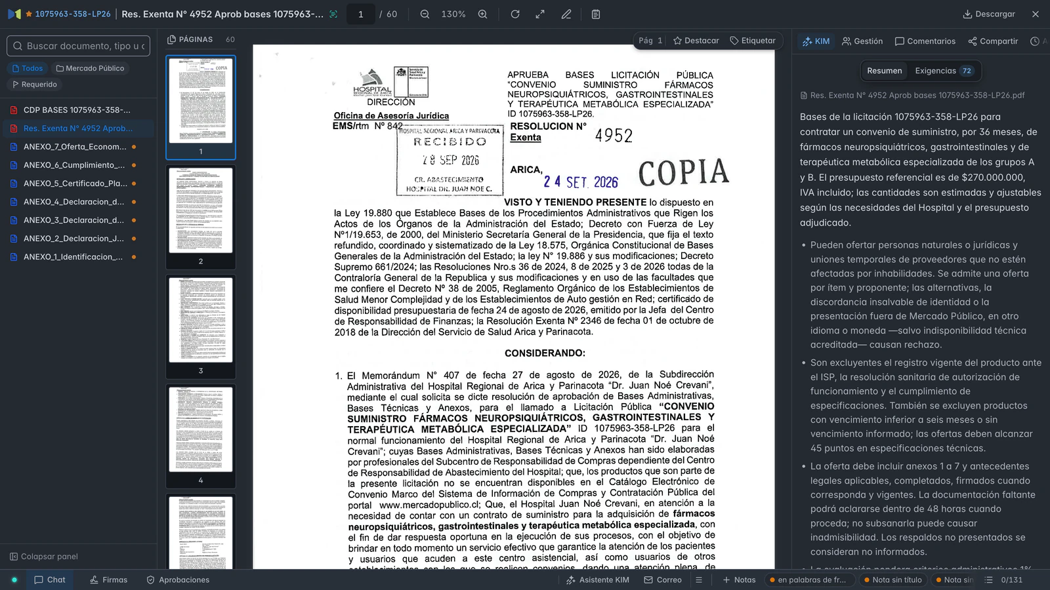This screenshot has width=1050, height=590.
Task: Focus the Buscar documento search field
Action: (x=79, y=46)
